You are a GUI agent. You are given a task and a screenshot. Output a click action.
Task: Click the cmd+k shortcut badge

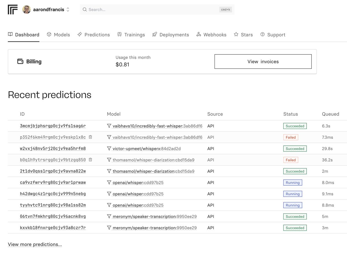[226, 10]
